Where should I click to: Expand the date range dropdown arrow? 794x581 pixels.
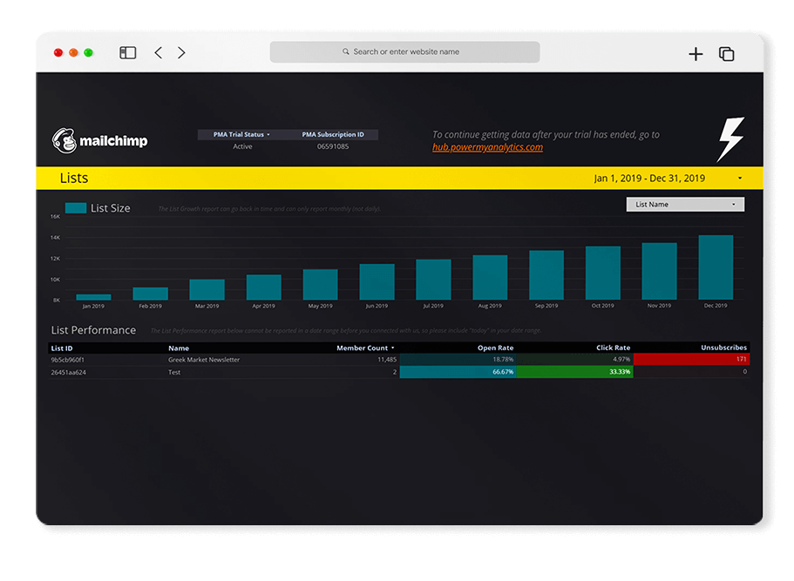740,179
